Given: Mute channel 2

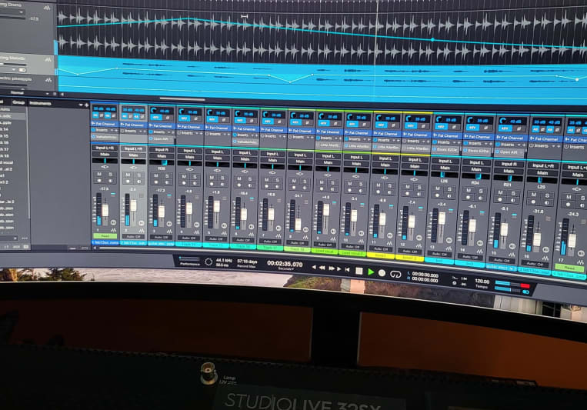Looking at the screenshot, I should (x=128, y=175).
